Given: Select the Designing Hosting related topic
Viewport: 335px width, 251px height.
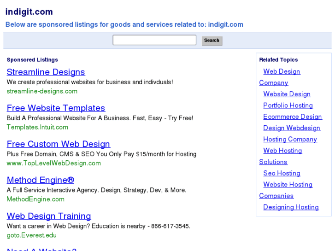Looking at the screenshot, I should coord(291,207).
